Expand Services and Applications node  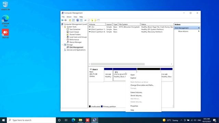tap(62, 50)
